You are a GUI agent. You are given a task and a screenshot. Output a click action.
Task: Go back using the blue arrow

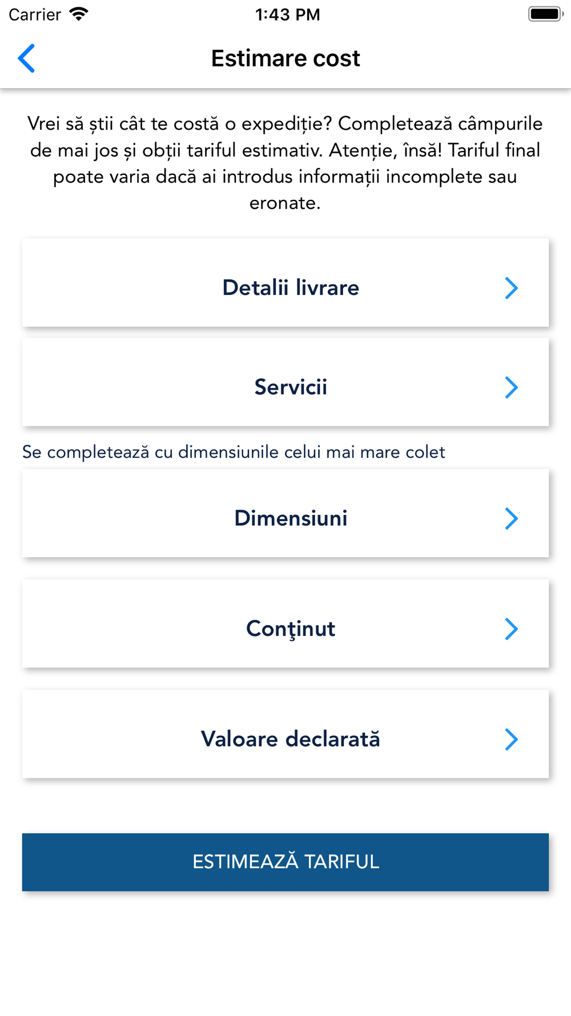[x=26, y=58]
